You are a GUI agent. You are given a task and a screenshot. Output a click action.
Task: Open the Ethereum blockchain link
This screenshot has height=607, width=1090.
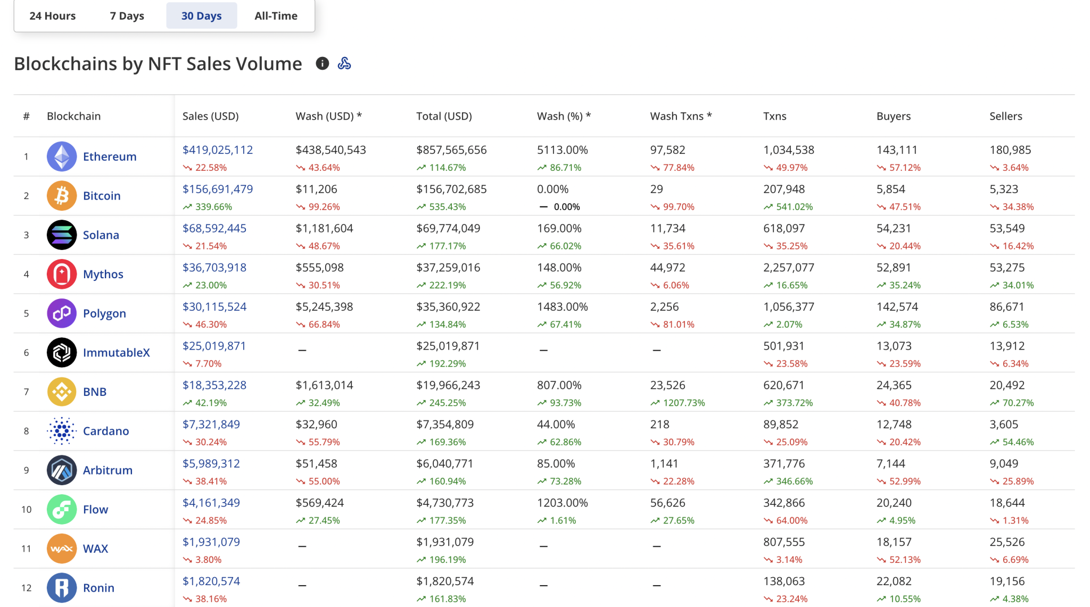[x=110, y=156]
